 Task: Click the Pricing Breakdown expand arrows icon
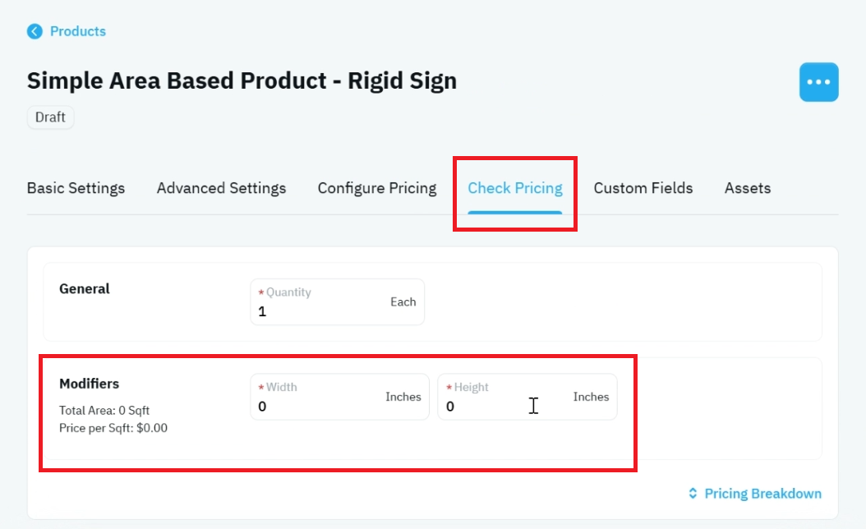(693, 493)
